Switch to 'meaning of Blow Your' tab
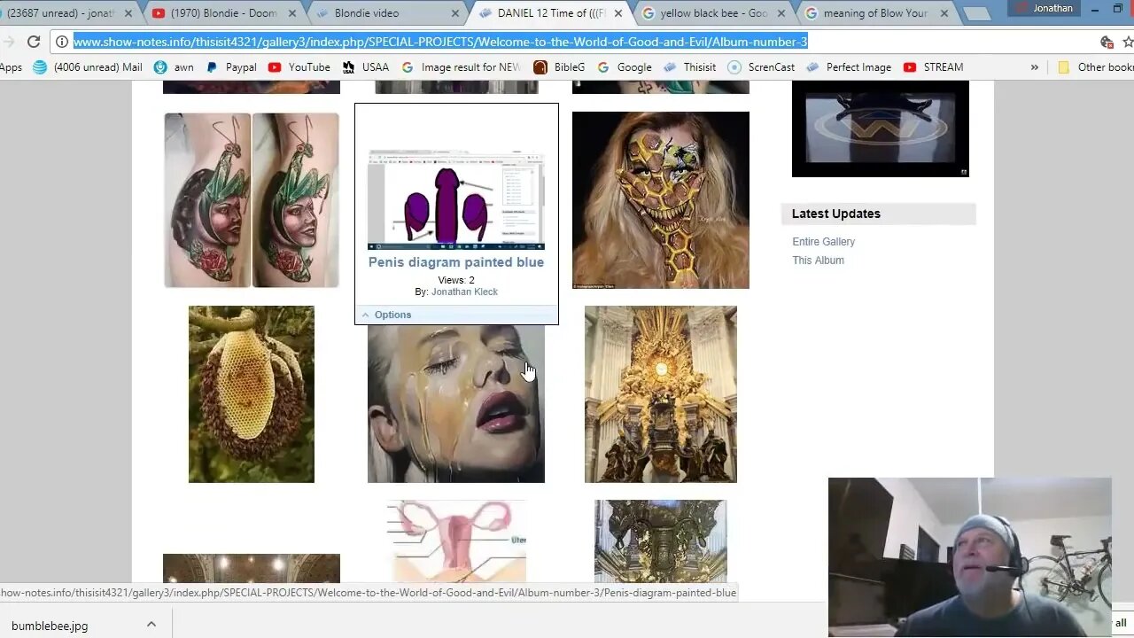The image size is (1134, 638). (x=875, y=13)
